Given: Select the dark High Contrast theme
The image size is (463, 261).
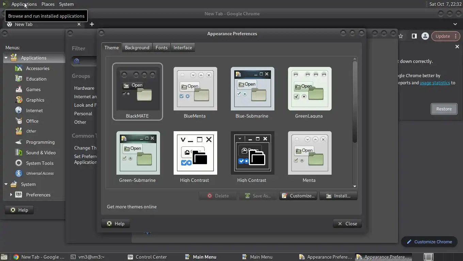Looking at the screenshot, I should tap(252, 156).
